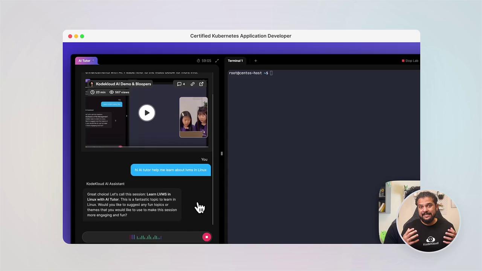Click the "KodeKloud AI Assistant" label
This screenshot has width=482, height=271.
pyautogui.click(x=105, y=184)
